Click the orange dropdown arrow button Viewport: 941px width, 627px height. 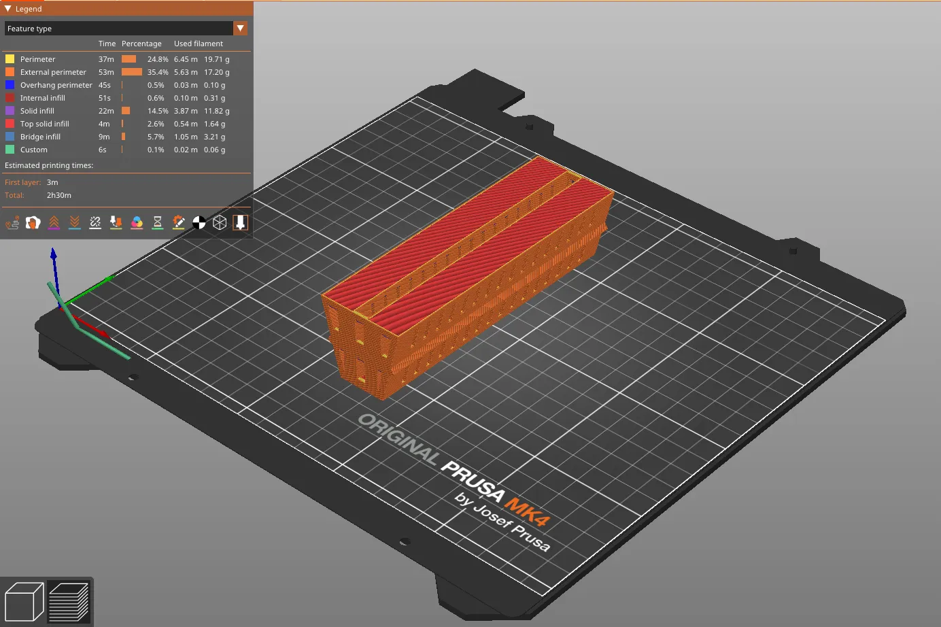[241, 29]
